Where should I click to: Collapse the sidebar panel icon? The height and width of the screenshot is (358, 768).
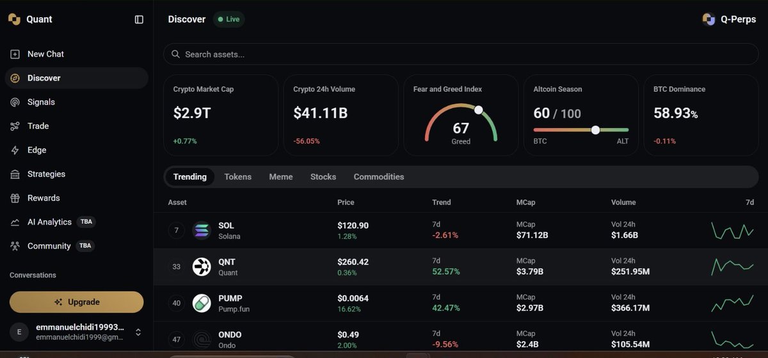click(x=139, y=19)
